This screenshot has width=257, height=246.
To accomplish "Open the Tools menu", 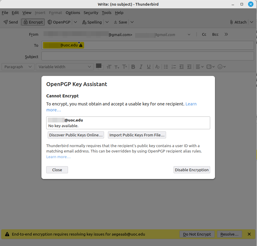I will coord(106,13).
